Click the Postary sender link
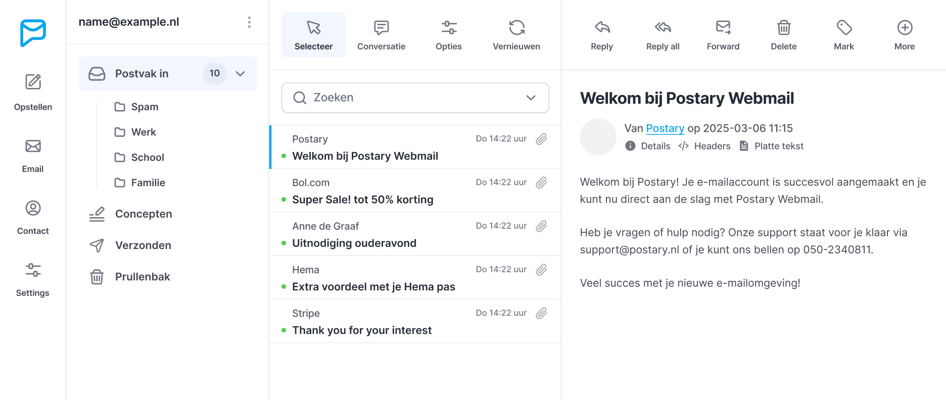Viewport: 946px width, 400px height. tap(665, 128)
